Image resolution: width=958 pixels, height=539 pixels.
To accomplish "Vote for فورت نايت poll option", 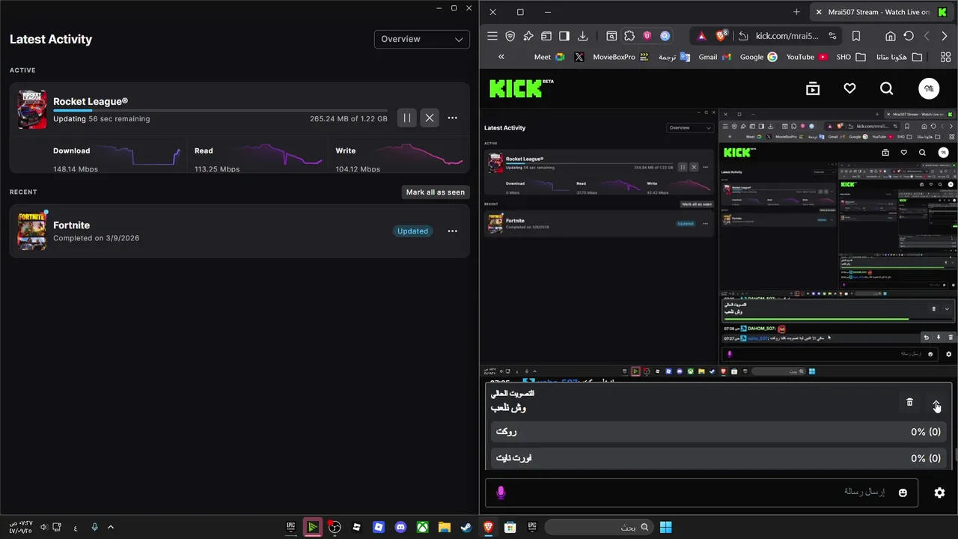I will pyautogui.click(x=718, y=458).
